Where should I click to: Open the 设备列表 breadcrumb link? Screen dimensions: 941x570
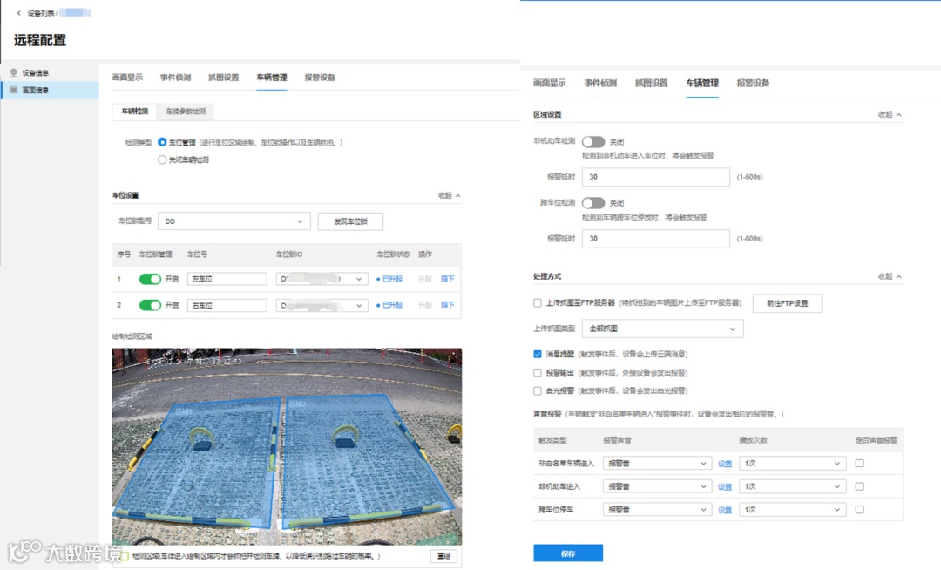pyautogui.click(x=41, y=13)
